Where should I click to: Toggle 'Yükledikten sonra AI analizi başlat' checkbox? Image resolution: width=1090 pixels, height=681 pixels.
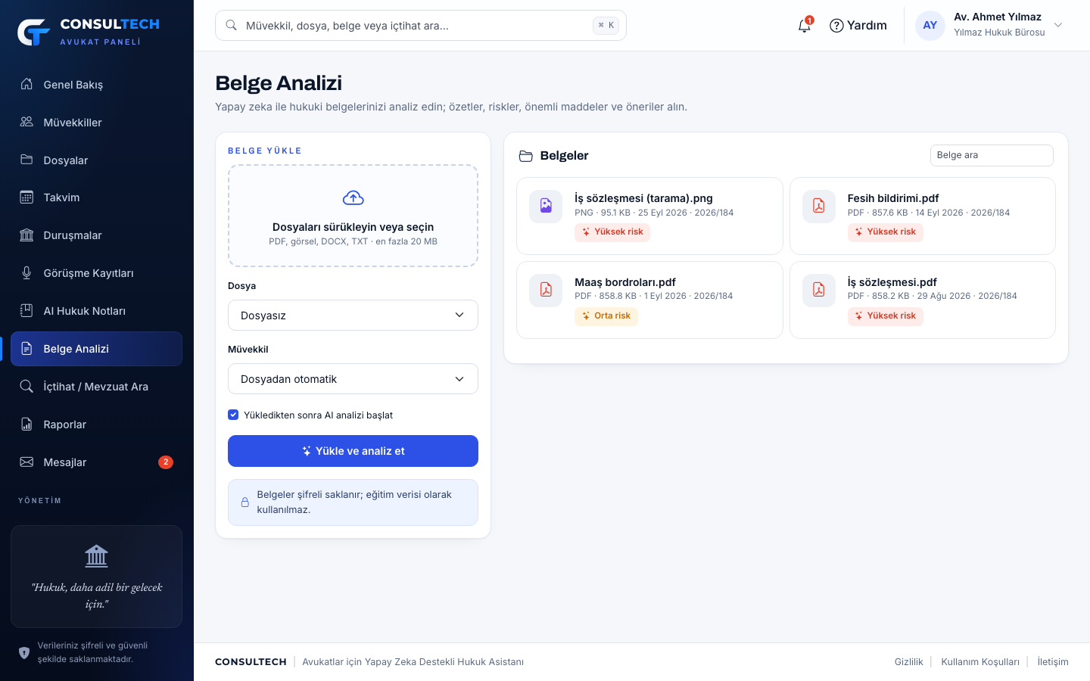click(x=233, y=415)
